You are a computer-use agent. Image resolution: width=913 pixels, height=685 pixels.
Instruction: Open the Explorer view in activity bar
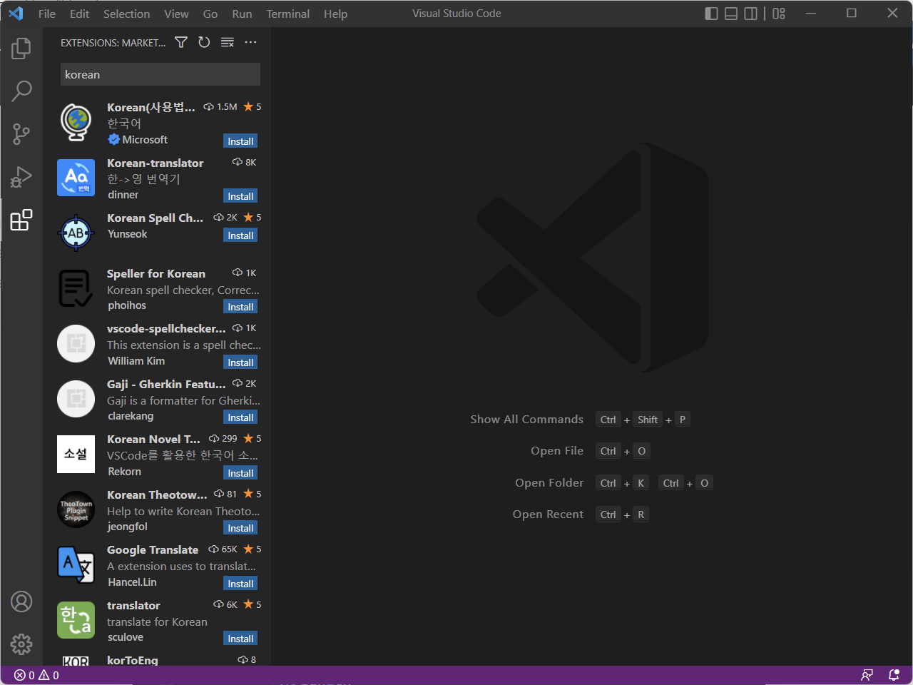21,49
